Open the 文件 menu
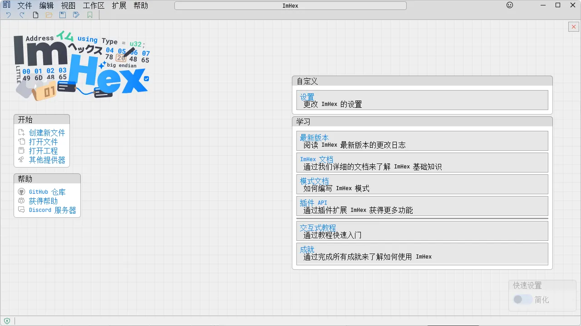 pos(25,5)
